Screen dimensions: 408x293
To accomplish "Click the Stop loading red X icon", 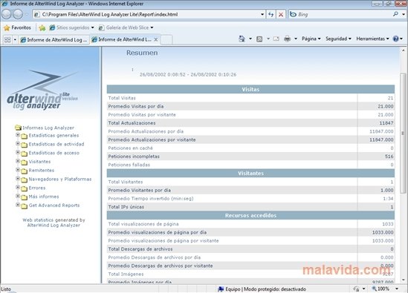I will click(281, 15).
